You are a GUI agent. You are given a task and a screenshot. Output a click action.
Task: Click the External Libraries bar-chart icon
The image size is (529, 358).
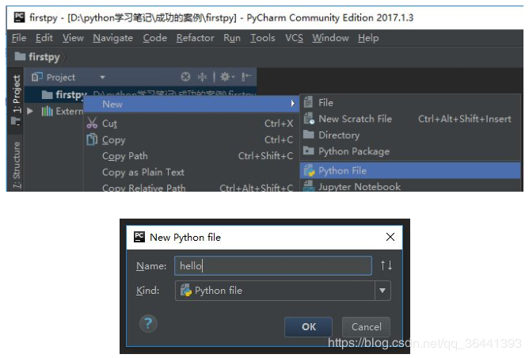click(48, 111)
